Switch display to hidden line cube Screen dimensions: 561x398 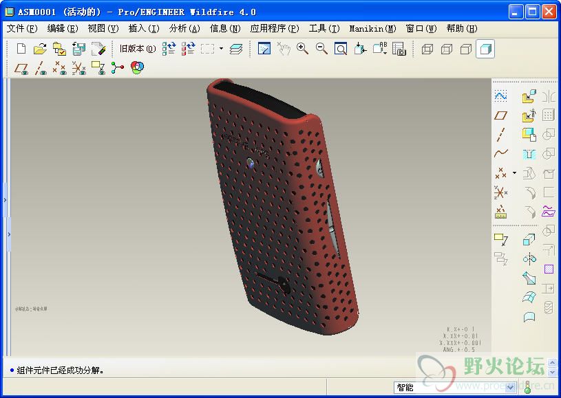point(447,49)
